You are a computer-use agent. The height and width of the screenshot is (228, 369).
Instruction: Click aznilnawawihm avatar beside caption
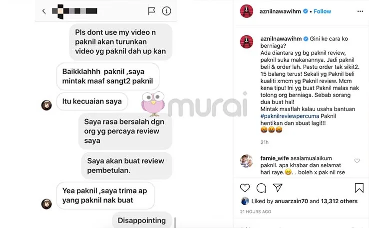click(246, 42)
